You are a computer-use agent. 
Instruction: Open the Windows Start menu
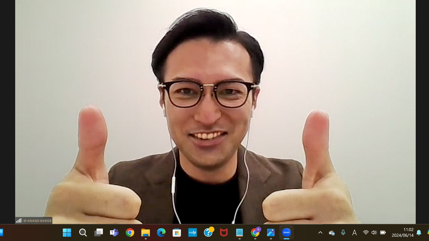(67, 232)
